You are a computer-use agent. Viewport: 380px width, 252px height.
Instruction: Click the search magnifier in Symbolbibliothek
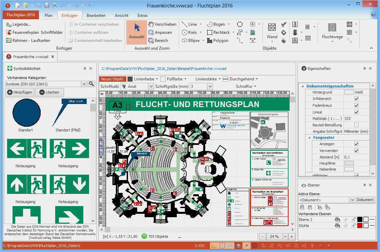point(91,84)
